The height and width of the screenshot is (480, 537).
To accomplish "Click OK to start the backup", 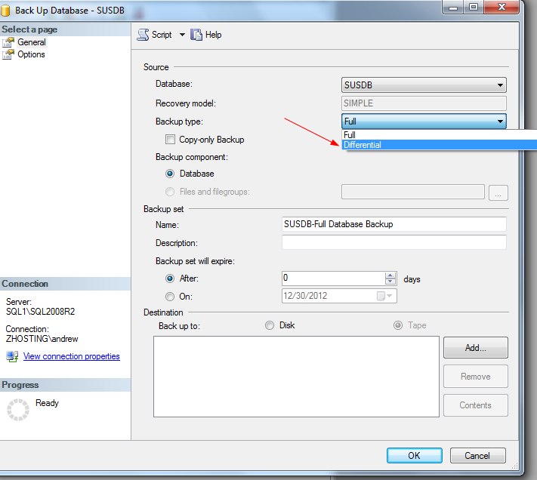I will coord(415,455).
